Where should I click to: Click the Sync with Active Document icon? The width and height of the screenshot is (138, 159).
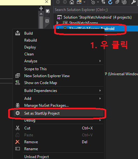tap(103, 2)
